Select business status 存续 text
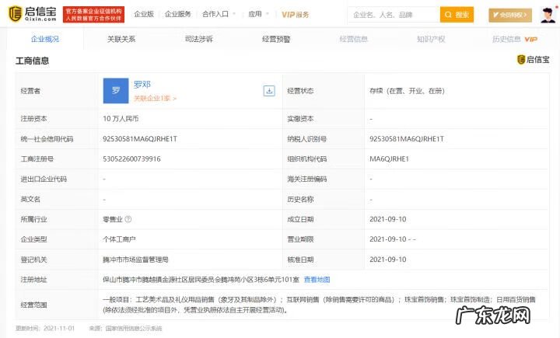The image size is (560, 338). (407, 91)
